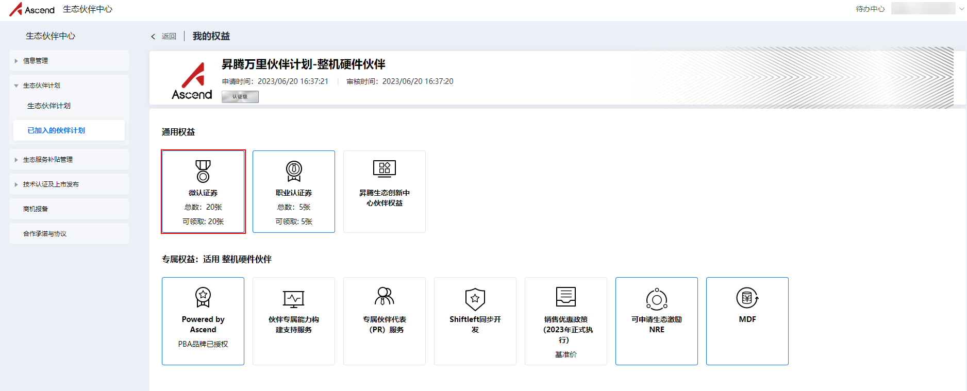Click the grid monitor icon on 昇腾生态创新中心伙伴权益 card
The width and height of the screenshot is (967, 391).
(385, 168)
